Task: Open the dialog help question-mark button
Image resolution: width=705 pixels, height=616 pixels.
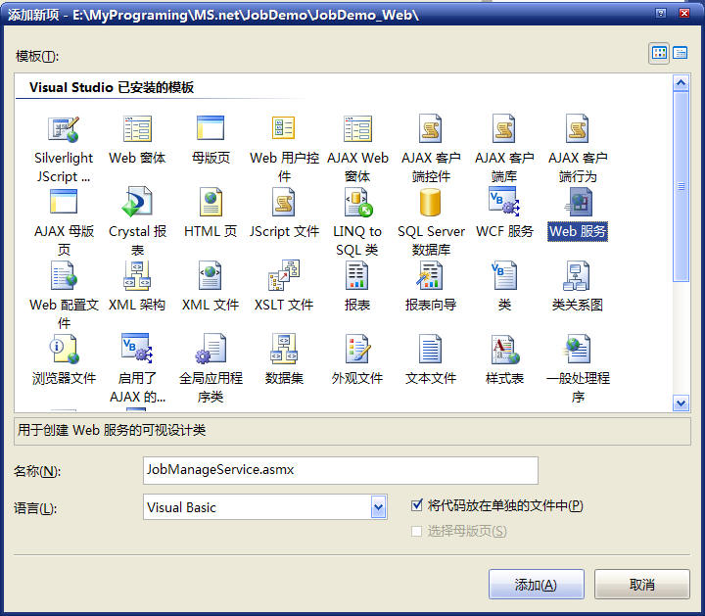Action: tap(661, 13)
